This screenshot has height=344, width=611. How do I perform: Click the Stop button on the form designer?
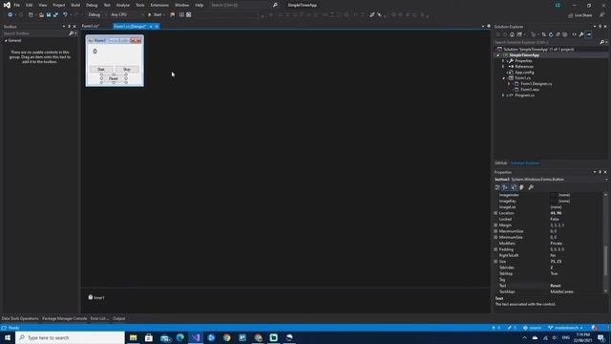pos(127,69)
